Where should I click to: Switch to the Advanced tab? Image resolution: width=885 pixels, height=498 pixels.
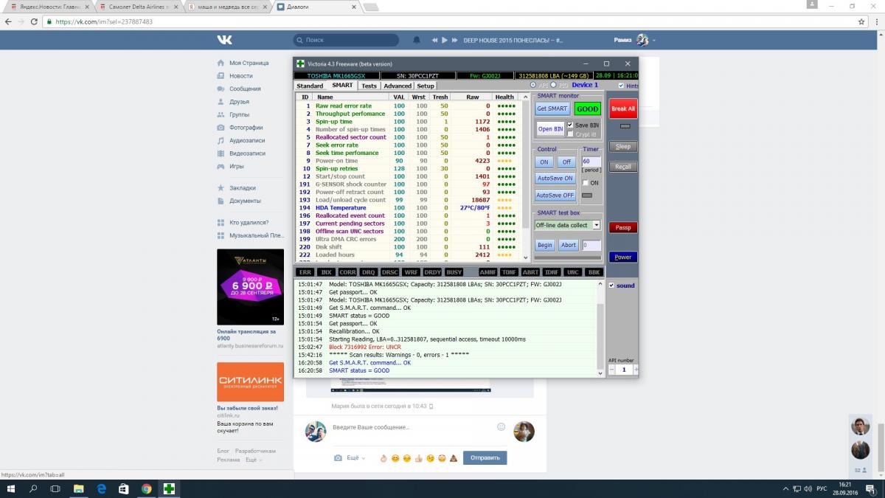pos(398,86)
